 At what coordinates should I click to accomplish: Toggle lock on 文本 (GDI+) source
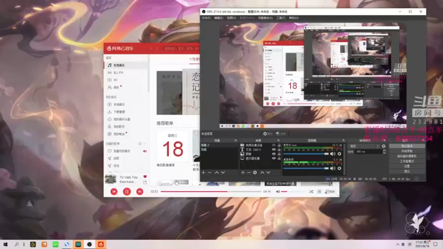[x=279, y=149]
